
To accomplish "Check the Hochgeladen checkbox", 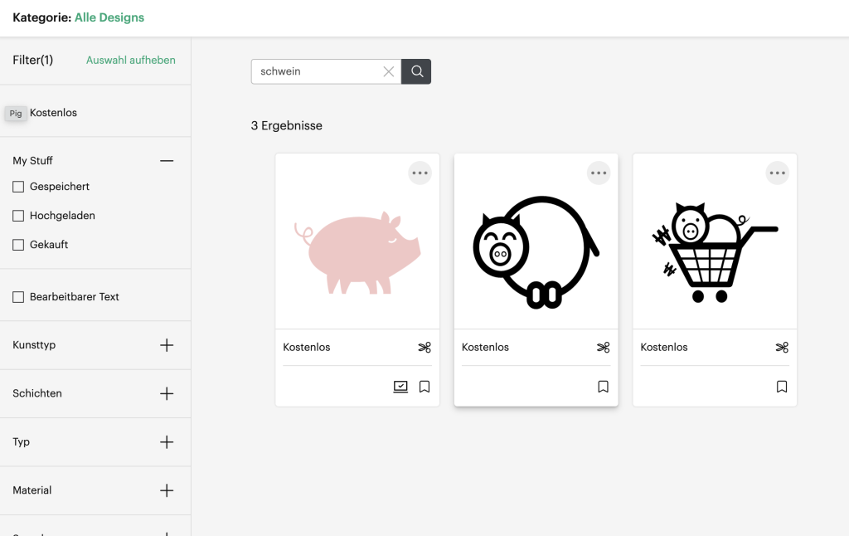I will coord(18,216).
